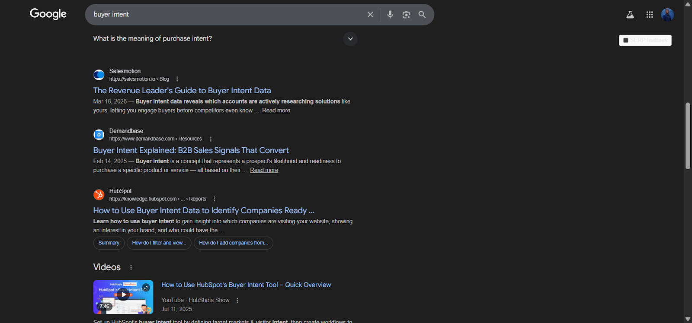This screenshot has height=323, width=692.
Task: Click the 'YouTube · HubShots Show' source text
Action: click(195, 300)
